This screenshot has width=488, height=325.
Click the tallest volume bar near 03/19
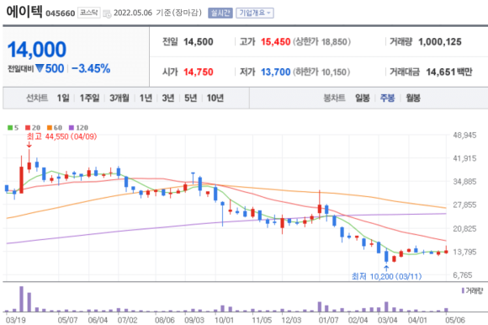pyautogui.click(x=22, y=299)
